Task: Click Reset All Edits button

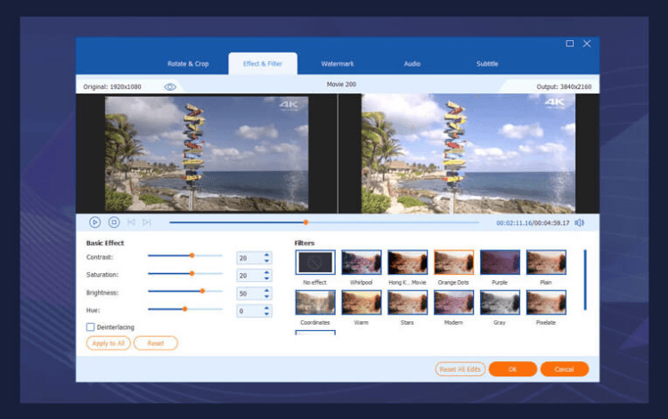Action: point(460,369)
